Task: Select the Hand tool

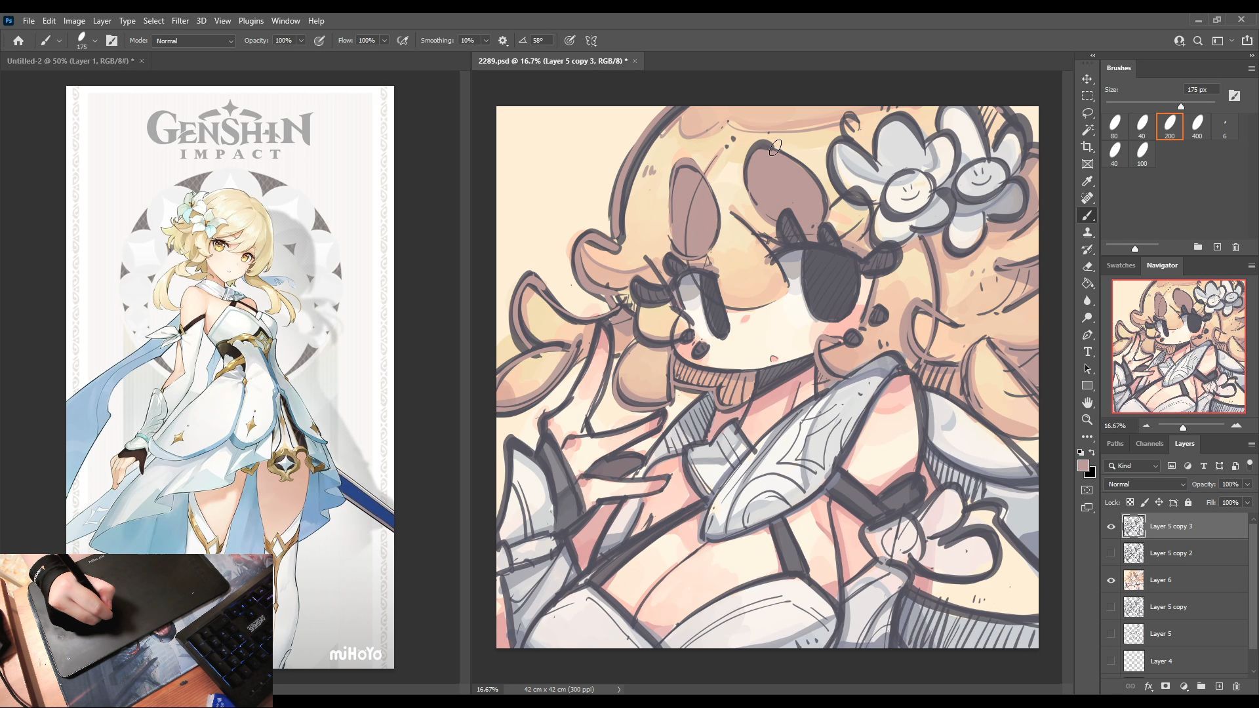Action: pos(1087,403)
